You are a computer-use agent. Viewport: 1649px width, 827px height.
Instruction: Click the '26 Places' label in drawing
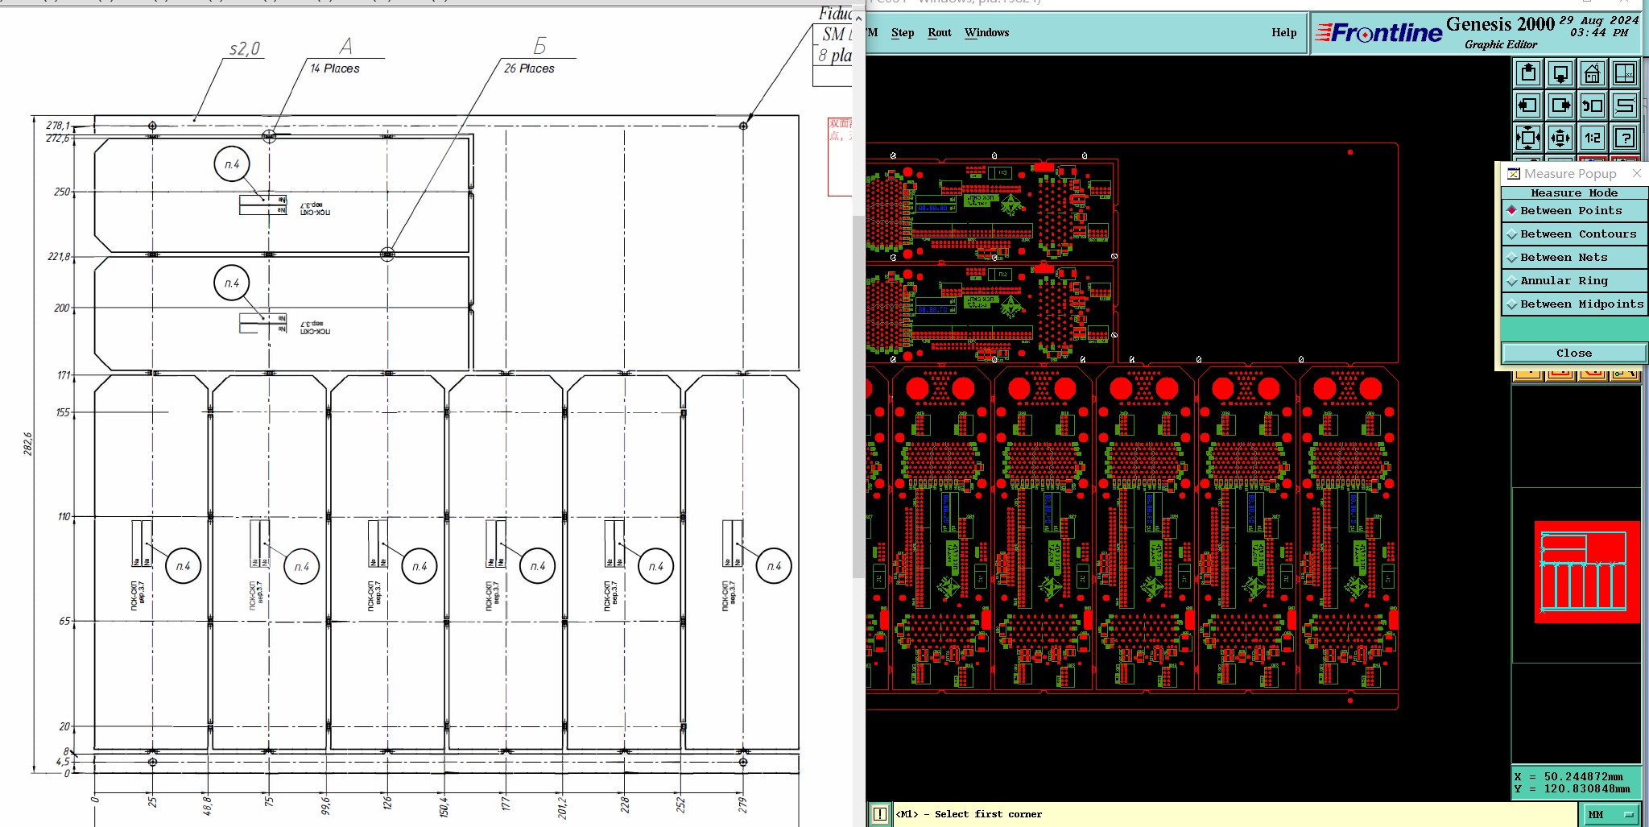tap(529, 68)
